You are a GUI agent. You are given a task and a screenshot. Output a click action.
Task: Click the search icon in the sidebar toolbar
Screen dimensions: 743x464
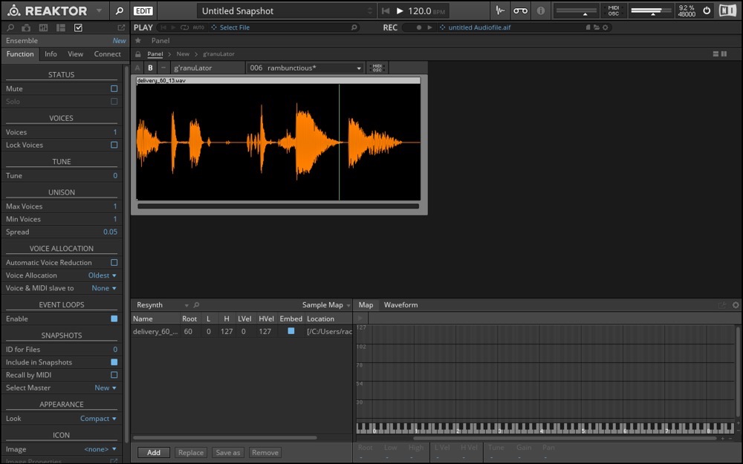click(x=10, y=27)
